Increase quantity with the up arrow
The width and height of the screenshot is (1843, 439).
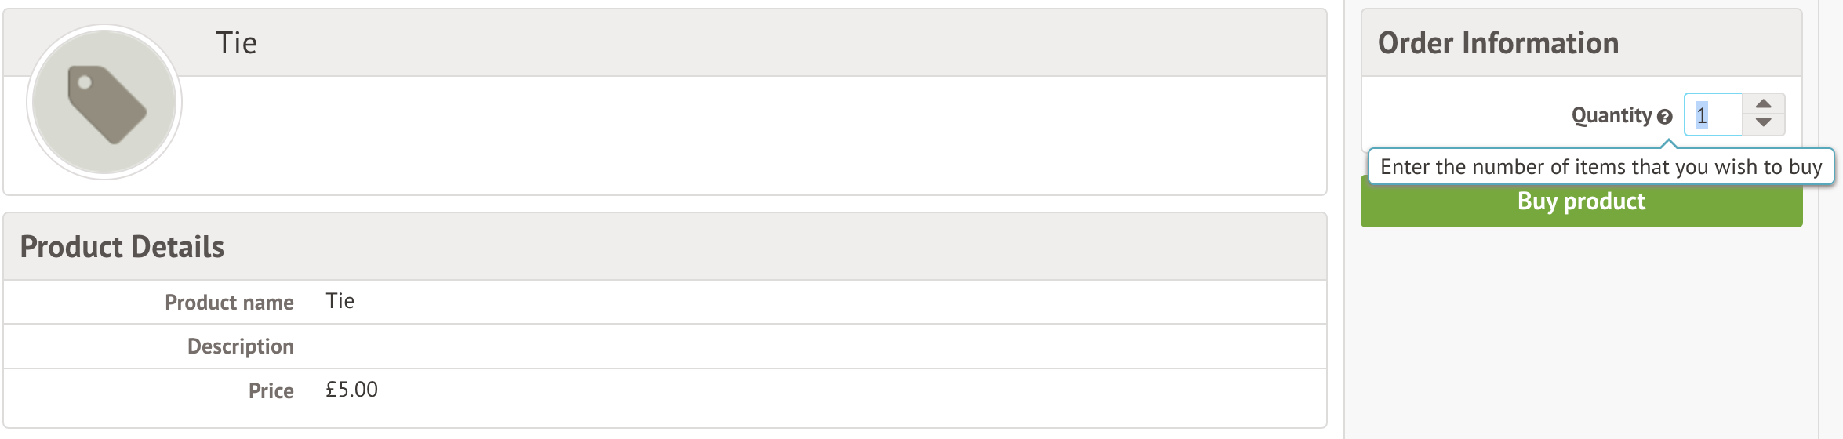pyautogui.click(x=1764, y=104)
